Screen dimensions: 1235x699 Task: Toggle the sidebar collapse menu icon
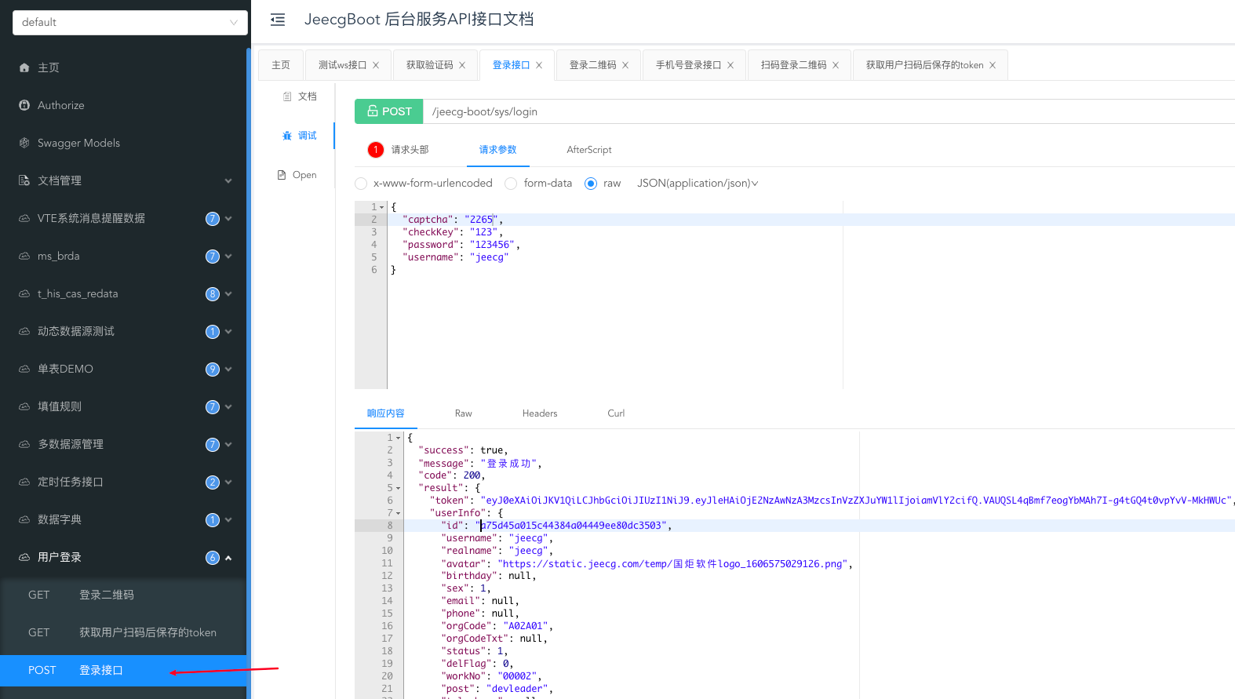(278, 20)
